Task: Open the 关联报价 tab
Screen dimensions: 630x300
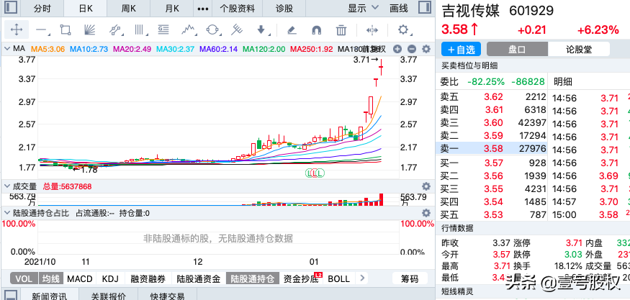Action: tap(109, 296)
